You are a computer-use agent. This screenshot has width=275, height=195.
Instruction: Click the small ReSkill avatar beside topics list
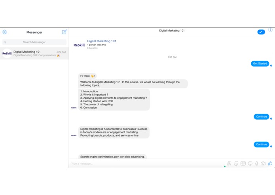tap(74, 108)
